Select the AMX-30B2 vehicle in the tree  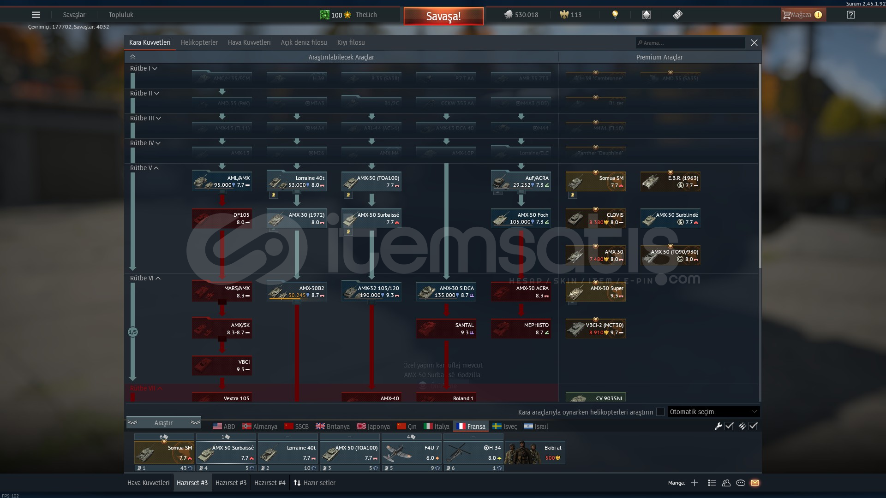(x=297, y=291)
